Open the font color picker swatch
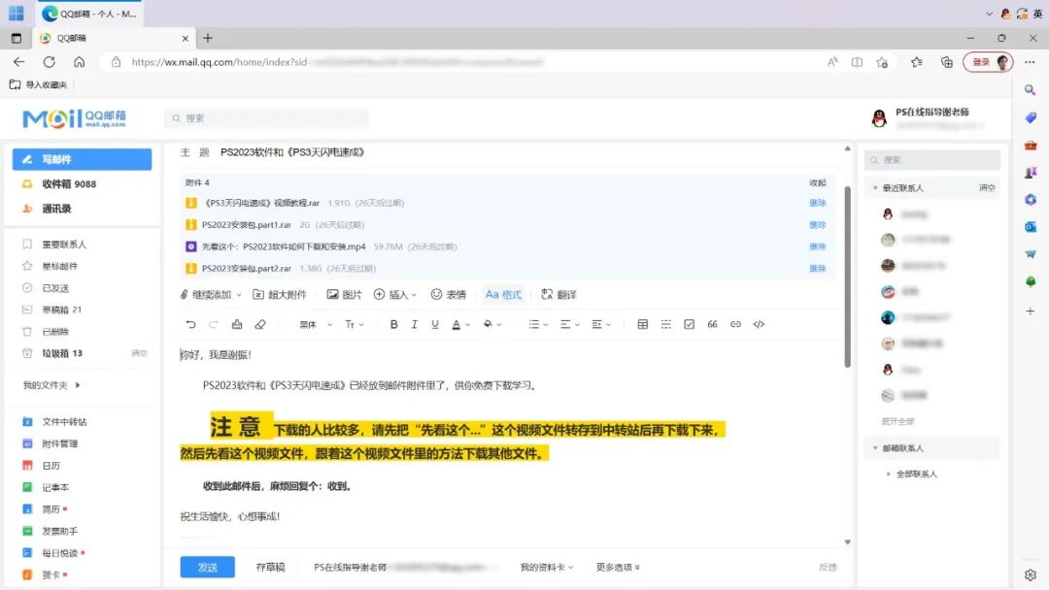The width and height of the screenshot is (1049, 590). click(457, 324)
